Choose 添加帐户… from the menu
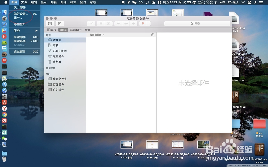 25,24
